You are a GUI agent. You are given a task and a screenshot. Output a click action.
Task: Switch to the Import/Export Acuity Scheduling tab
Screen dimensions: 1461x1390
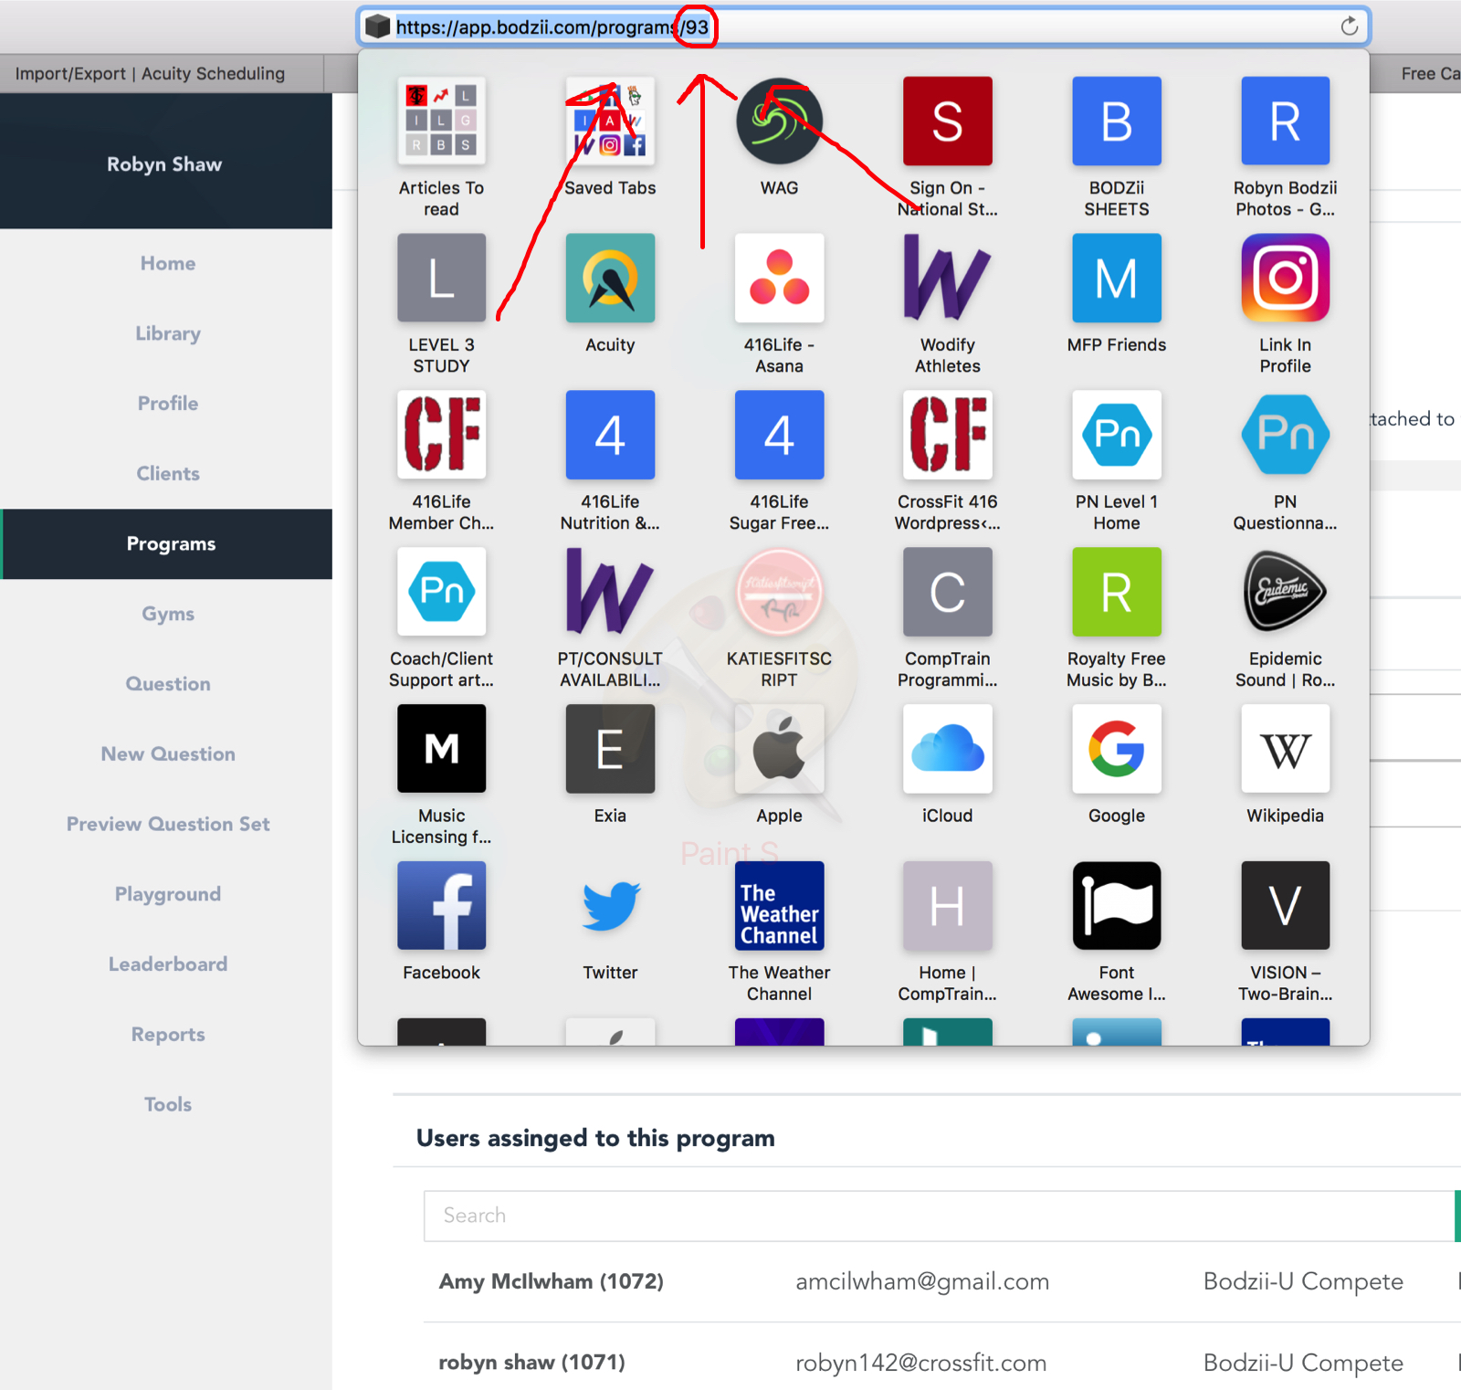click(x=150, y=73)
